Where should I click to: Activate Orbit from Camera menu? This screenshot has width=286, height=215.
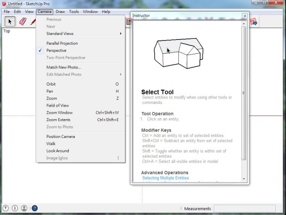point(80,84)
